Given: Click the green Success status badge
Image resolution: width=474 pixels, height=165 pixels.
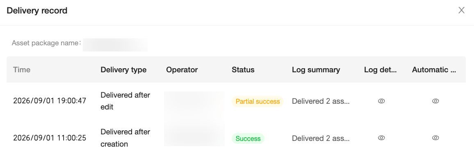Looking at the screenshot, I should click(248, 138).
